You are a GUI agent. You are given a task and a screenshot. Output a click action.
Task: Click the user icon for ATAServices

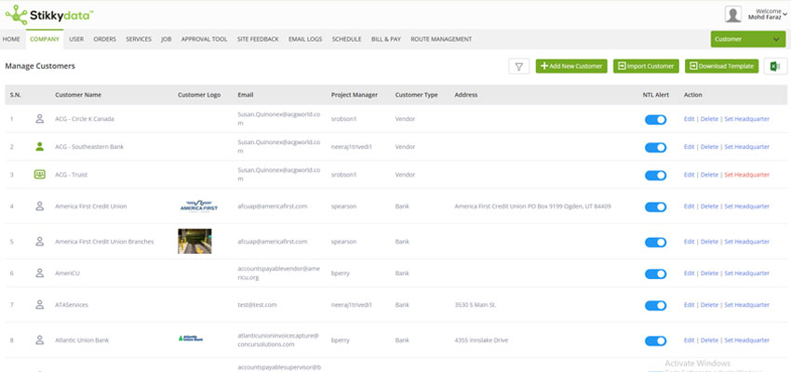coord(39,305)
